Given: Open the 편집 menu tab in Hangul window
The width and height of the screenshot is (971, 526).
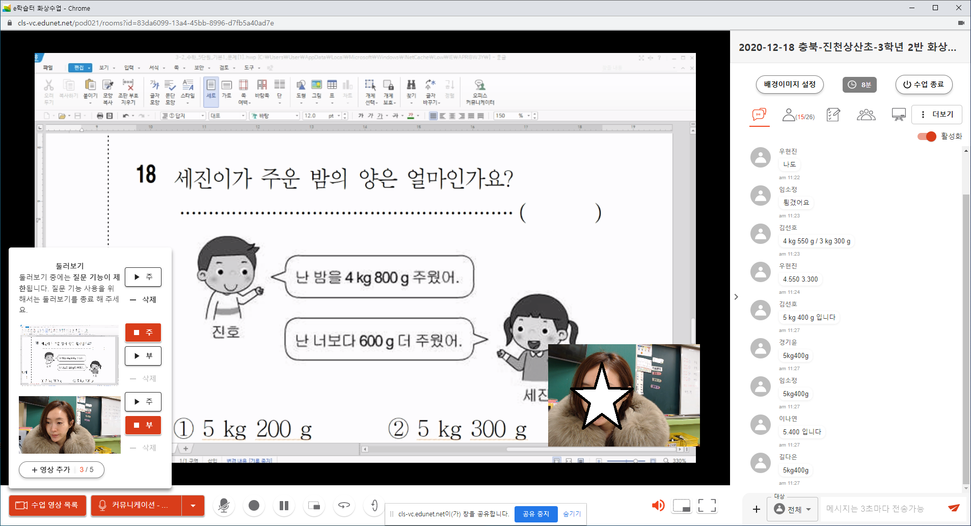Looking at the screenshot, I should 80,68.
